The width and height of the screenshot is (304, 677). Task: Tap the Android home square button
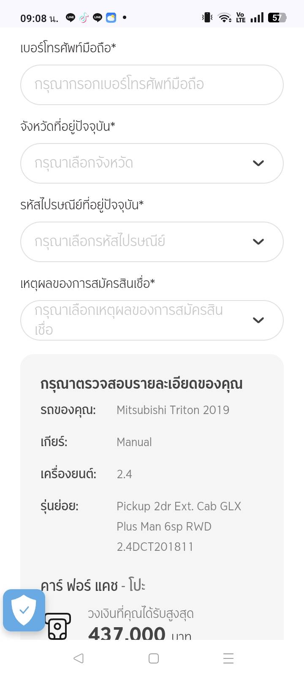click(154, 658)
